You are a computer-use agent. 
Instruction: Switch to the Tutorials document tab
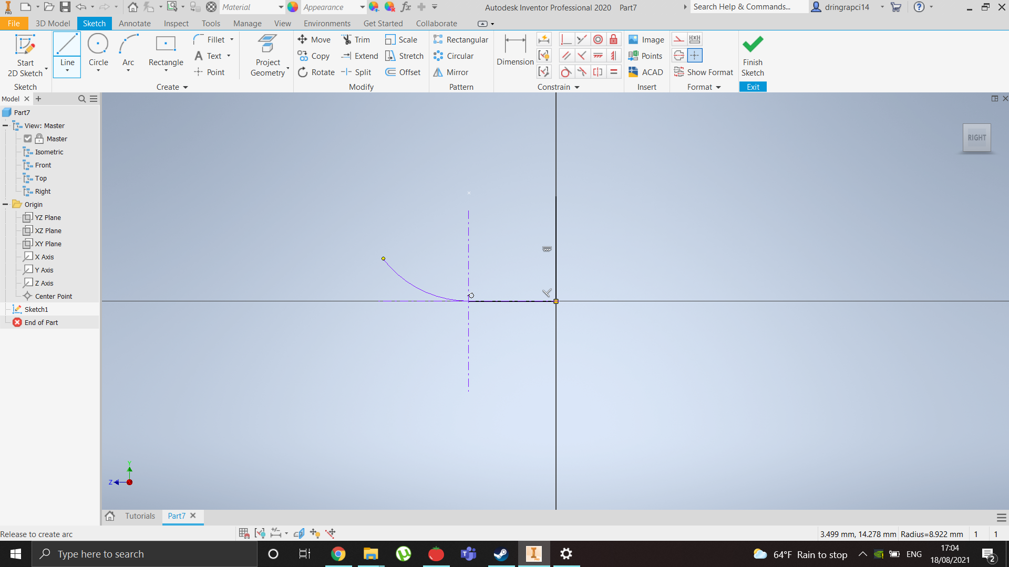[x=139, y=516]
